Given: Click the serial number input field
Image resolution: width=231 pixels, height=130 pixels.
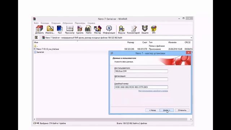Looking at the screenshot, I should [141, 87].
